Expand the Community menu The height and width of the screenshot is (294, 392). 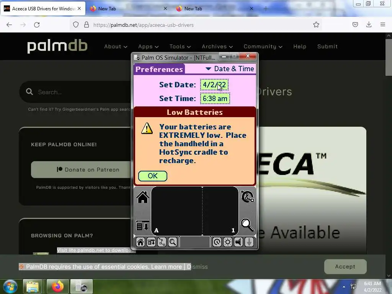coord(263,46)
